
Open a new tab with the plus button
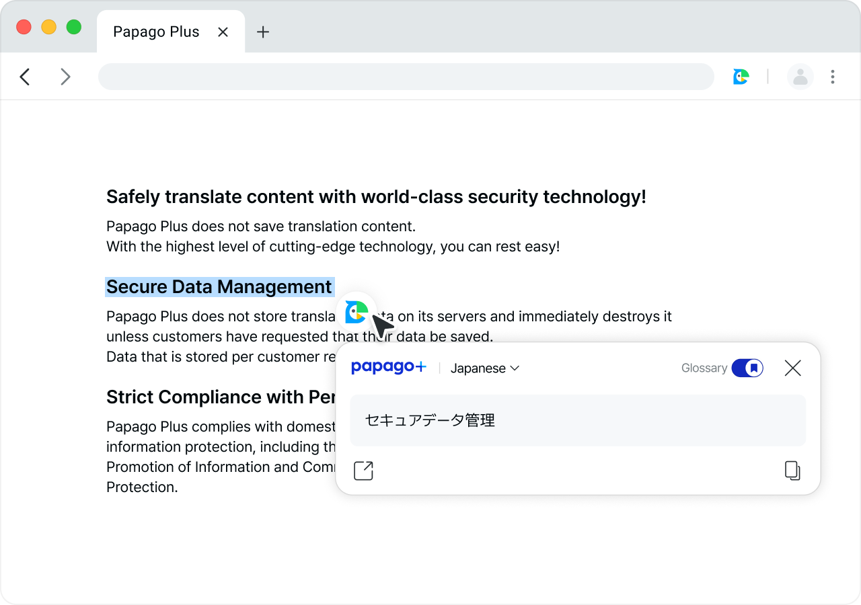pos(263,32)
